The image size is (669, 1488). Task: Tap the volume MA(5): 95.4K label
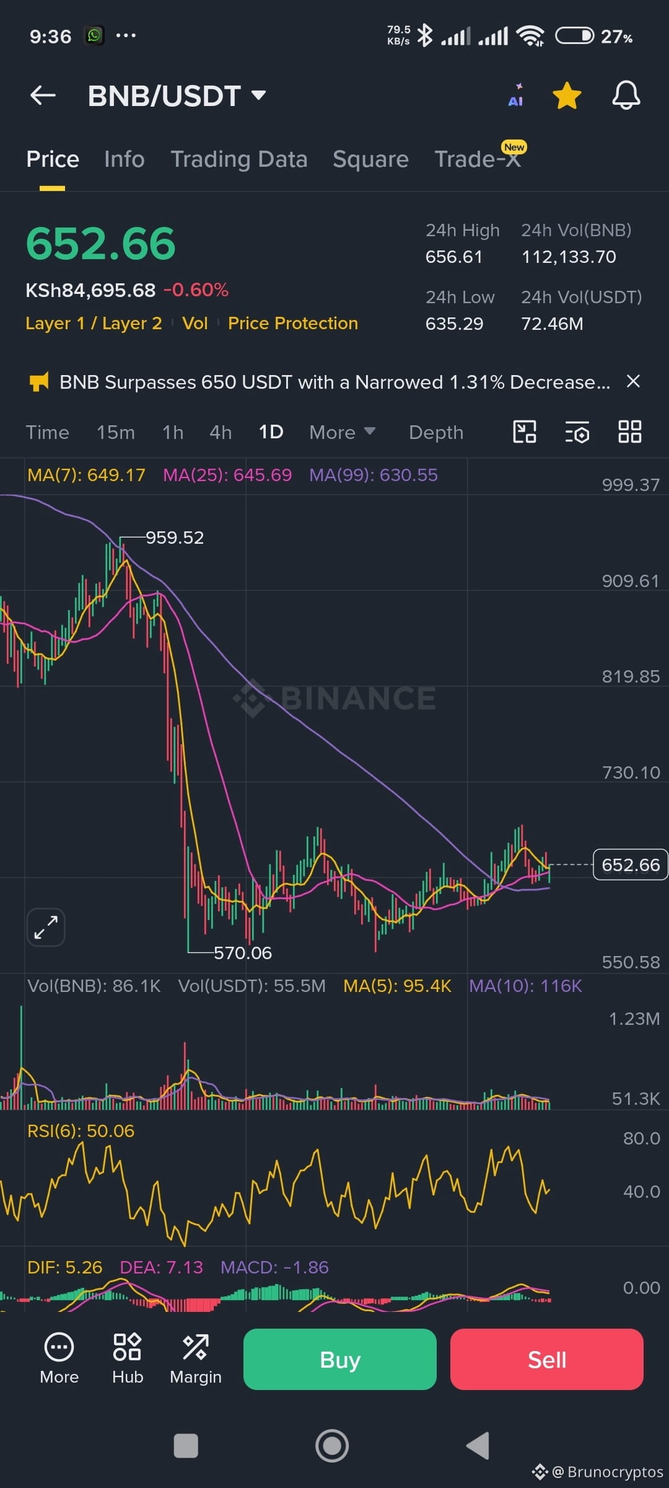pos(397,986)
